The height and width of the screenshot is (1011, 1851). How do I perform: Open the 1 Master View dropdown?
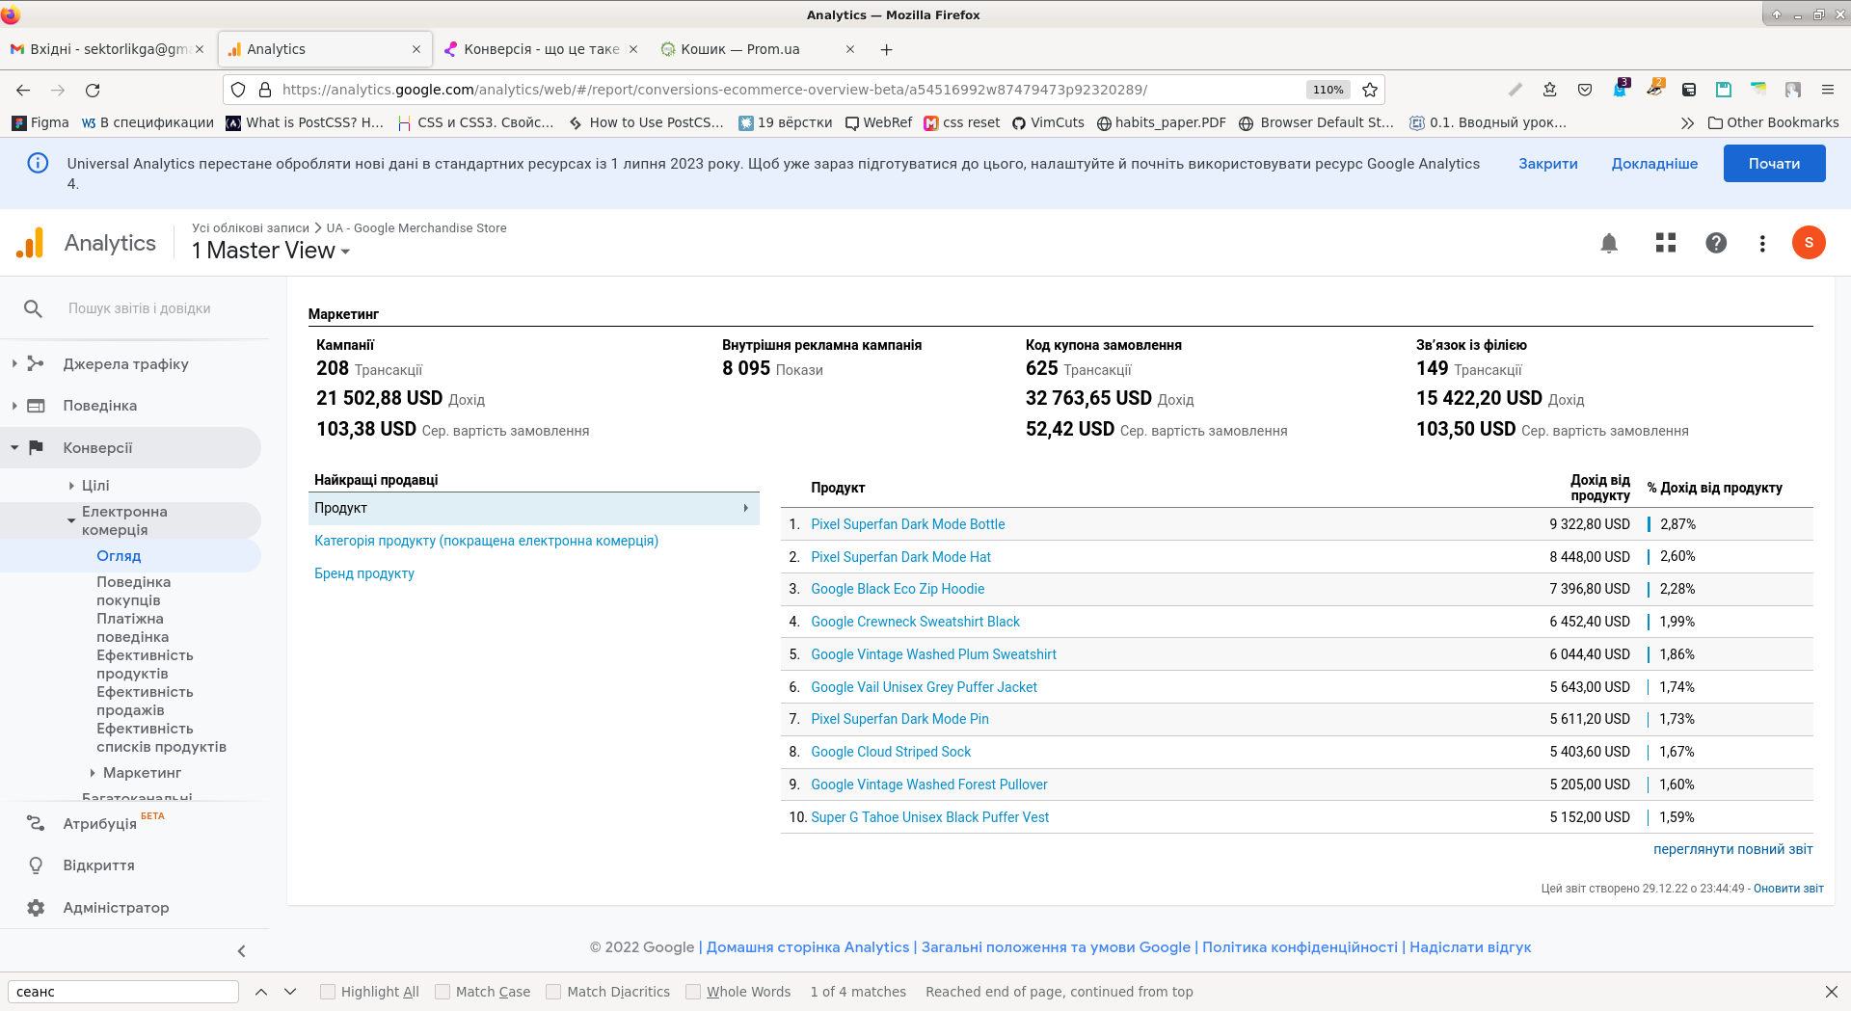[x=271, y=251]
